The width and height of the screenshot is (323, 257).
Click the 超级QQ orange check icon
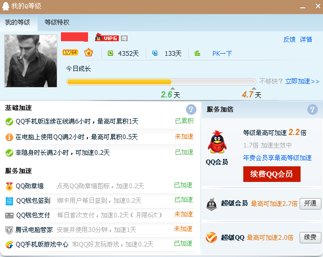pyautogui.click(x=212, y=237)
